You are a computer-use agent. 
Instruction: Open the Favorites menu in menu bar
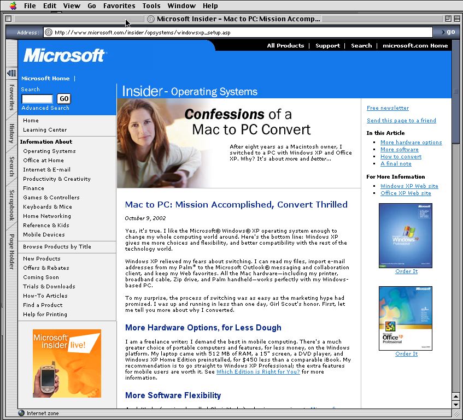click(x=119, y=6)
